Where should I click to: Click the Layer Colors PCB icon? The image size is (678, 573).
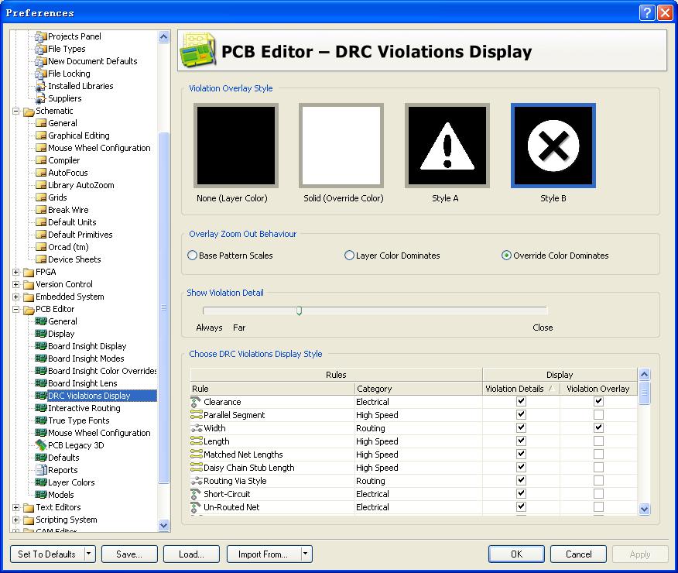pos(41,482)
